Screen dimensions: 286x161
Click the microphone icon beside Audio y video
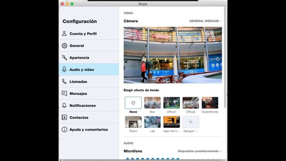64,70
